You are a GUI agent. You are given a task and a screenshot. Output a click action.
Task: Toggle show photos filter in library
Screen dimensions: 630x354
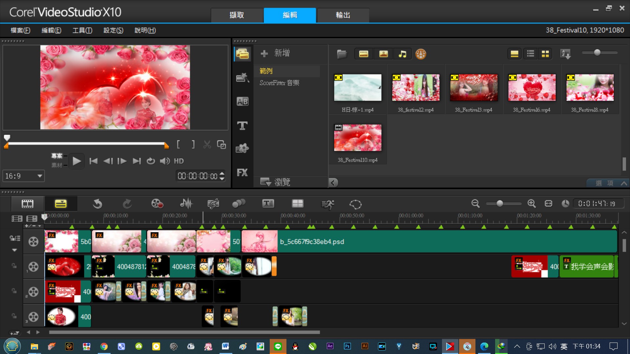(x=383, y=54)
